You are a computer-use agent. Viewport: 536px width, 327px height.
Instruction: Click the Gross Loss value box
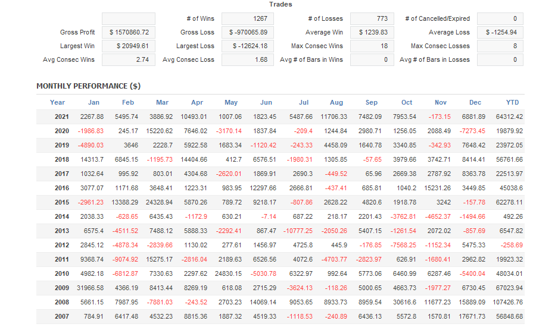[248, 32]
